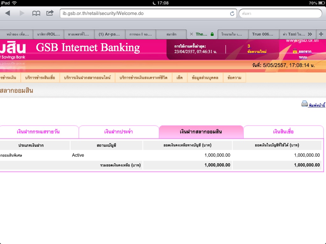
Task: Go forward with Safari forward arrow
Action: point(22,13)
